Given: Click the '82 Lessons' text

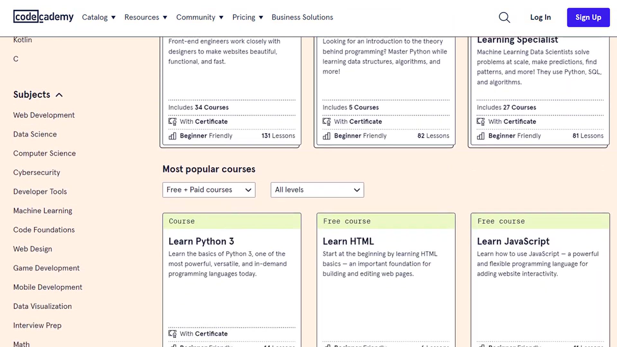Looking at the screenshot, I should pyautogui.click(x=433, y=136).
